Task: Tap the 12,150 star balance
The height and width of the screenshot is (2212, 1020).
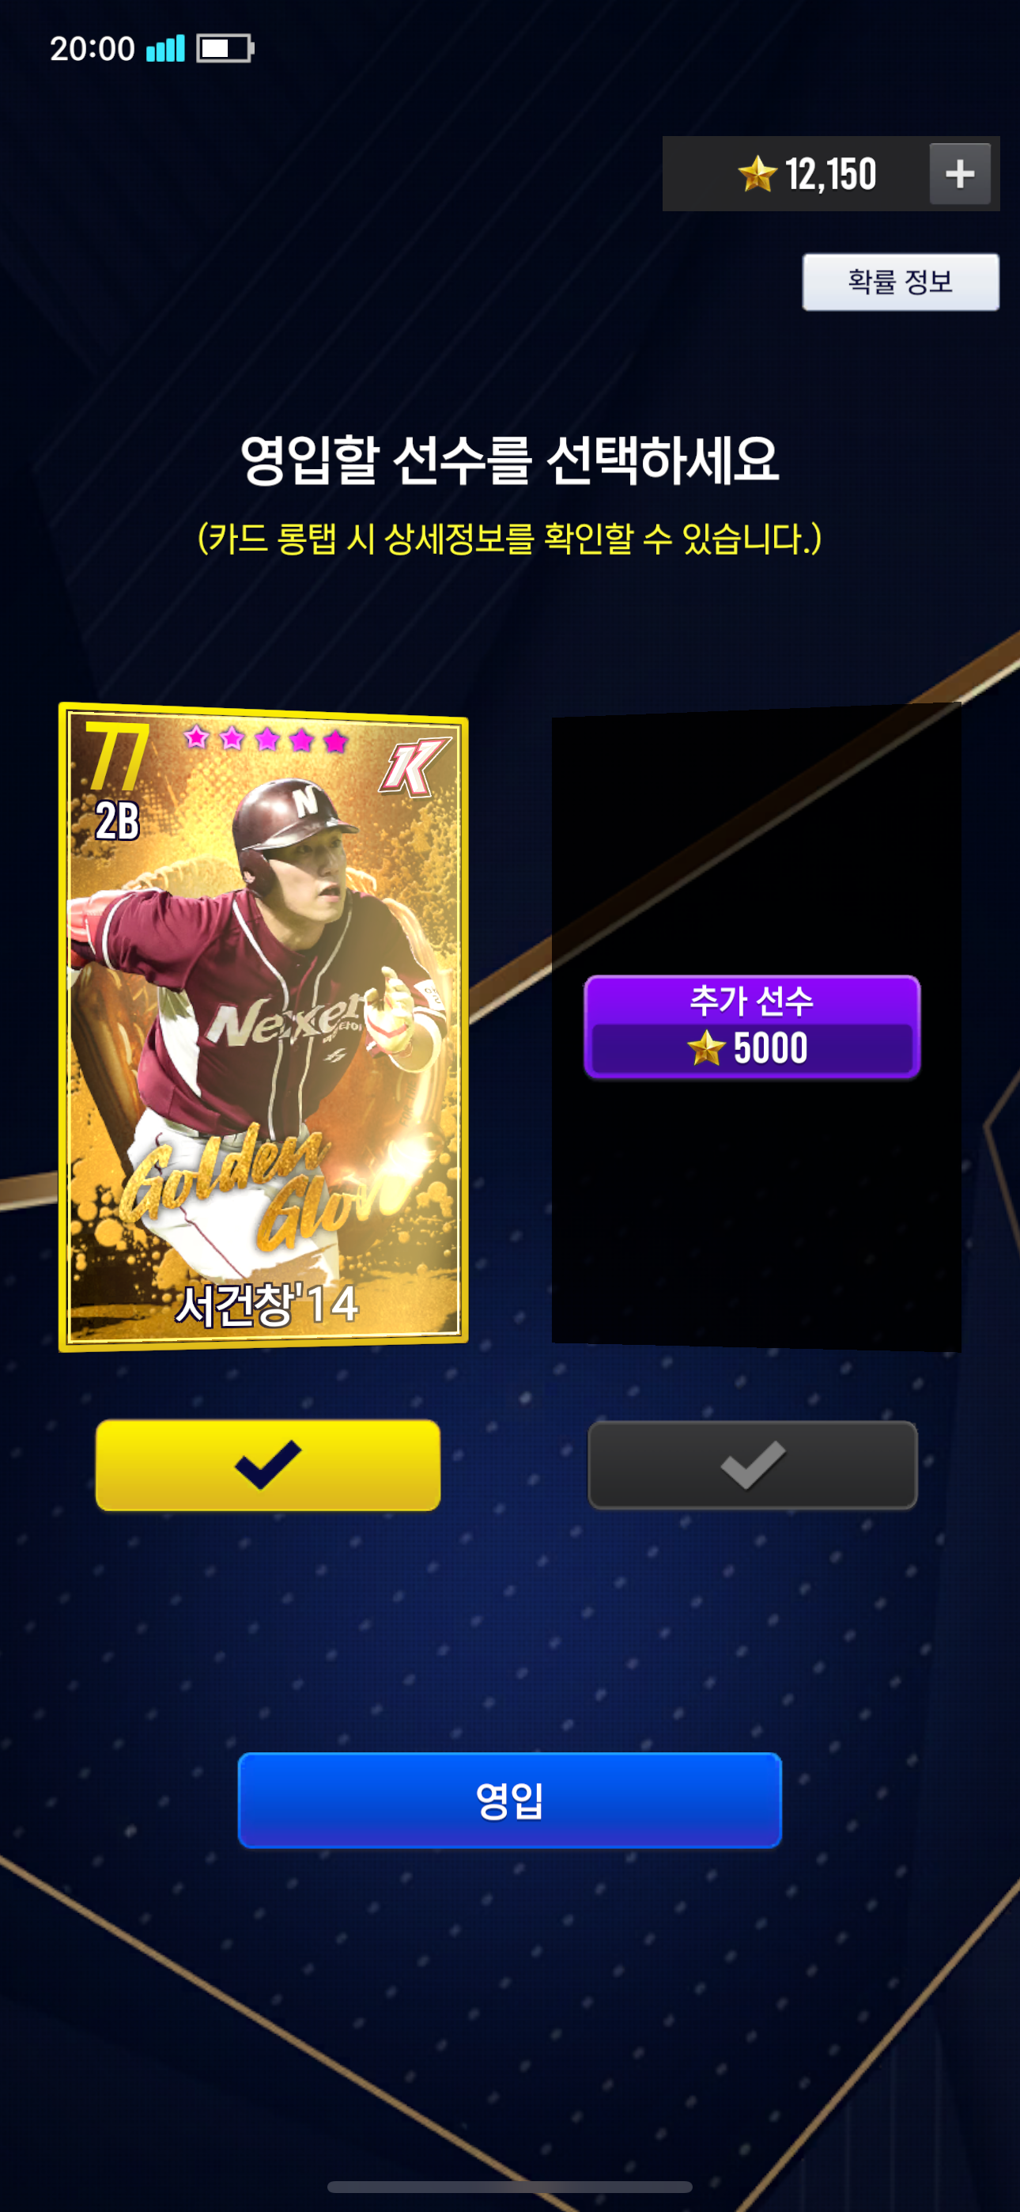Action: 830,174
